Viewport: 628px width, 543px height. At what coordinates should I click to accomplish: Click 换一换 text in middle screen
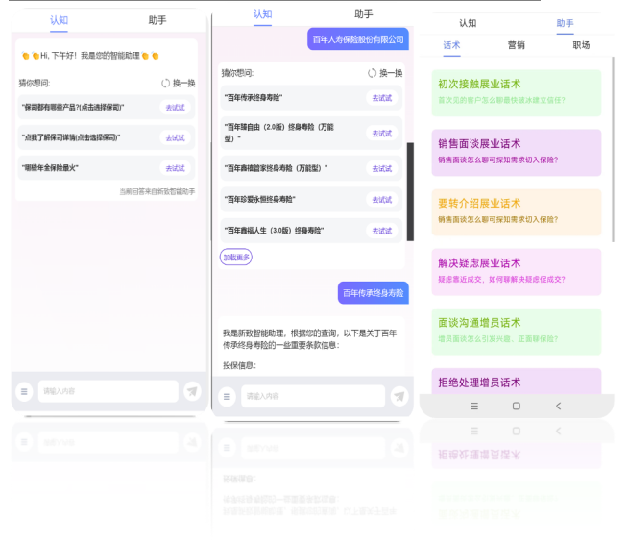coord(391,73)
